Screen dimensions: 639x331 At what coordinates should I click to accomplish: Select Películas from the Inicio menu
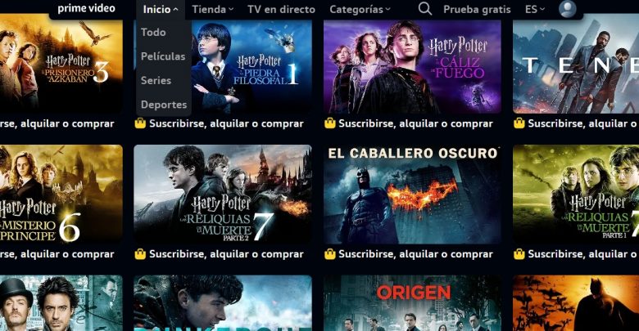pyautogui.click(x=163, y=56)
